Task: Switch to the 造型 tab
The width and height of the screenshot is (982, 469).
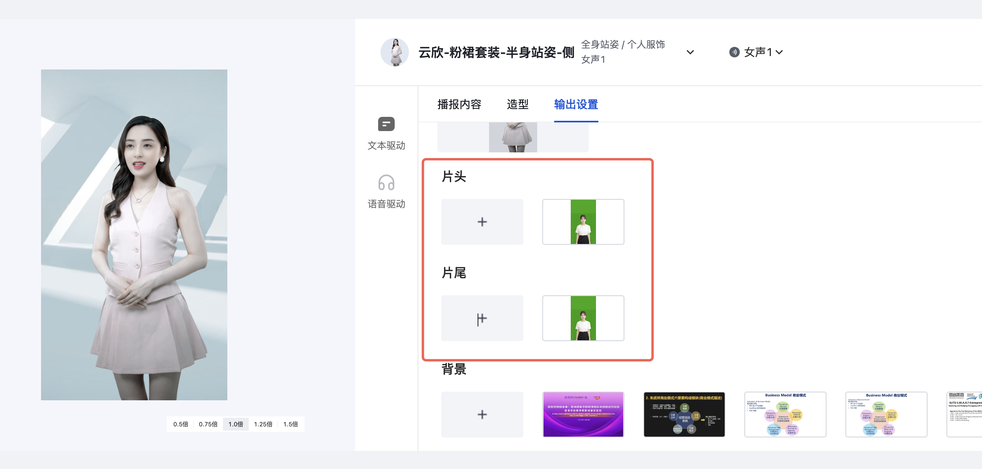Action: 517,104
